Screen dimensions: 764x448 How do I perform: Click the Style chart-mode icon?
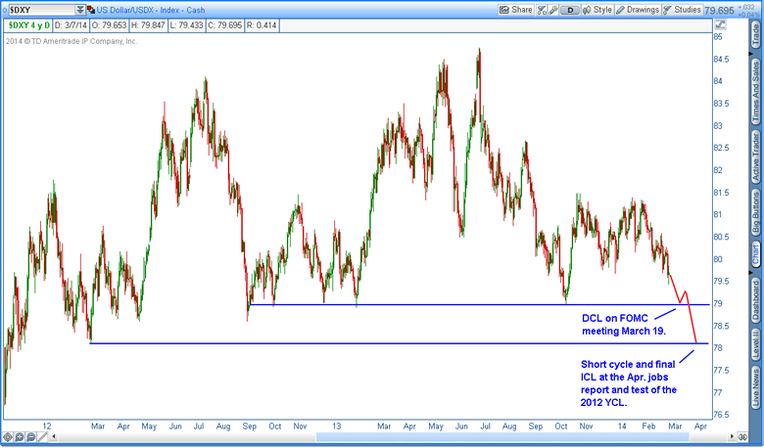pos(587,10)
